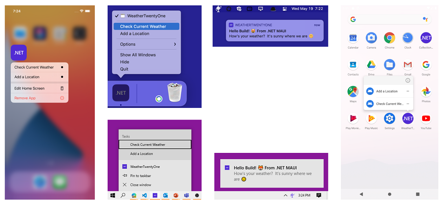Screen dimensions: 444x205
Task: Click the Hello Build Windows toast notification
Action: point(272,173)
